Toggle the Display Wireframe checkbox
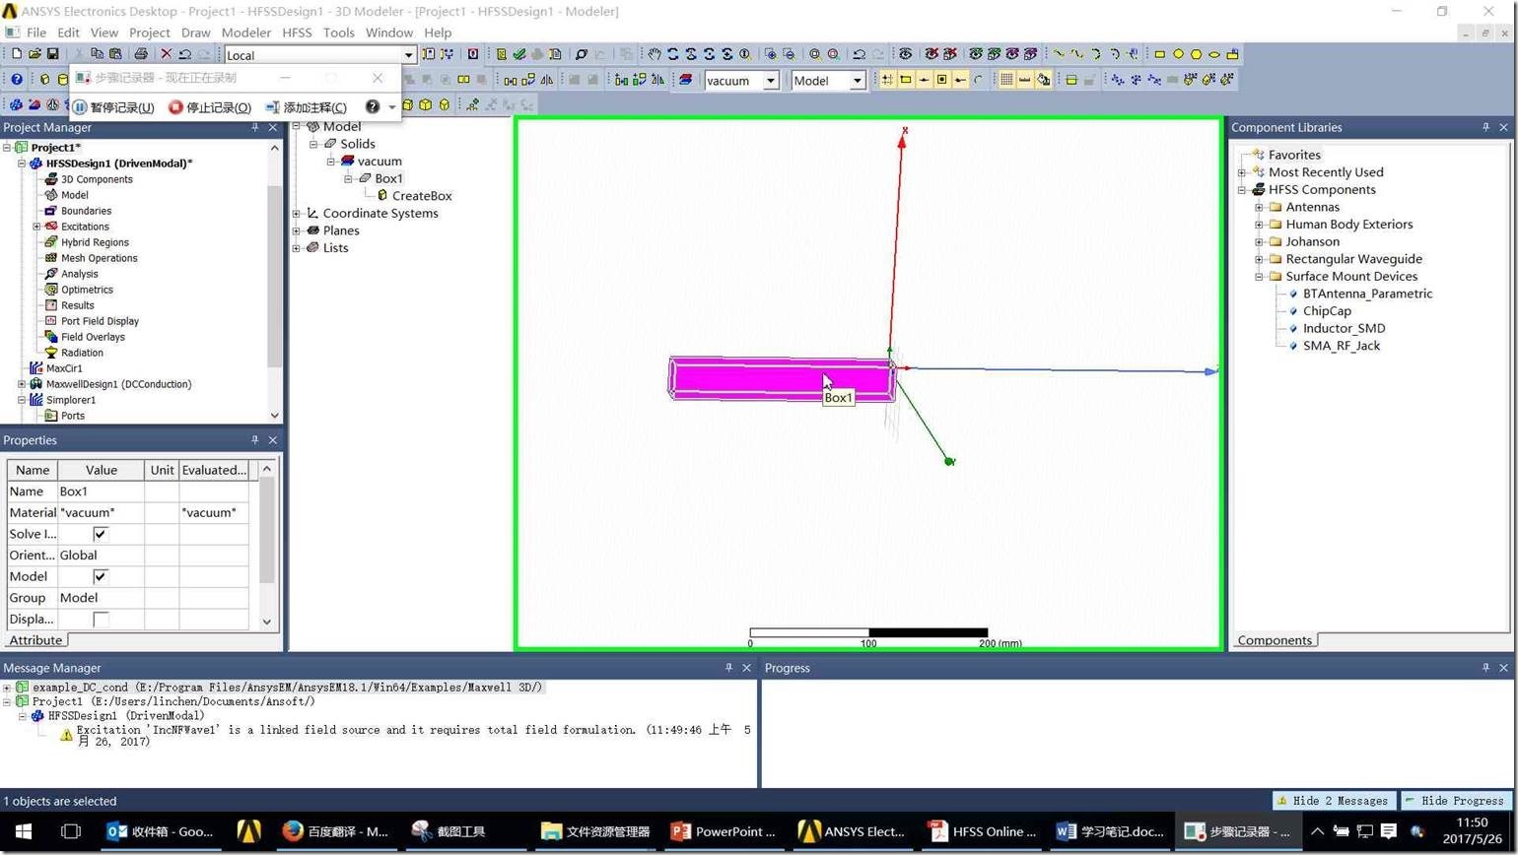 coord(100,619)
